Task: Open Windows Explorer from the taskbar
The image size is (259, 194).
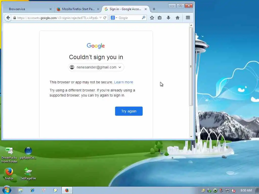Action: [20, 190]
